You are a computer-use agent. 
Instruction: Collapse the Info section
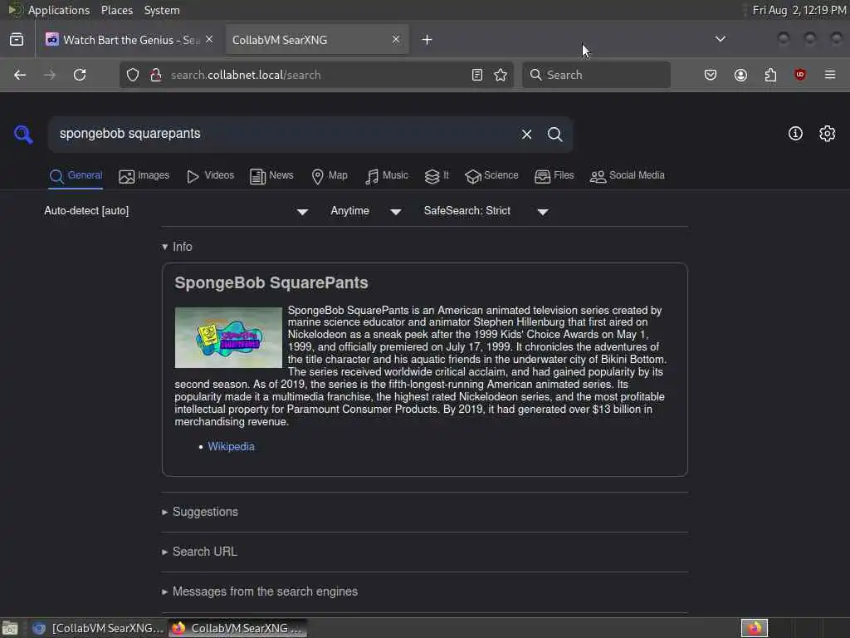pos(177,247)
